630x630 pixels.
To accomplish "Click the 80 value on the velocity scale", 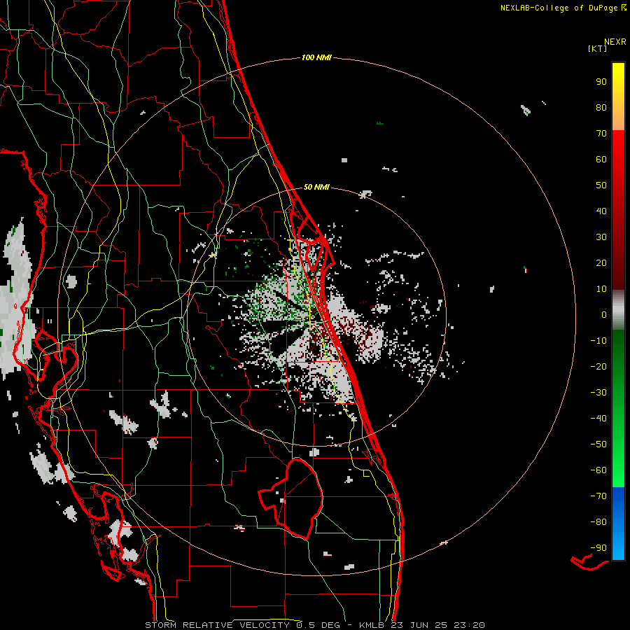I will 601,107.
